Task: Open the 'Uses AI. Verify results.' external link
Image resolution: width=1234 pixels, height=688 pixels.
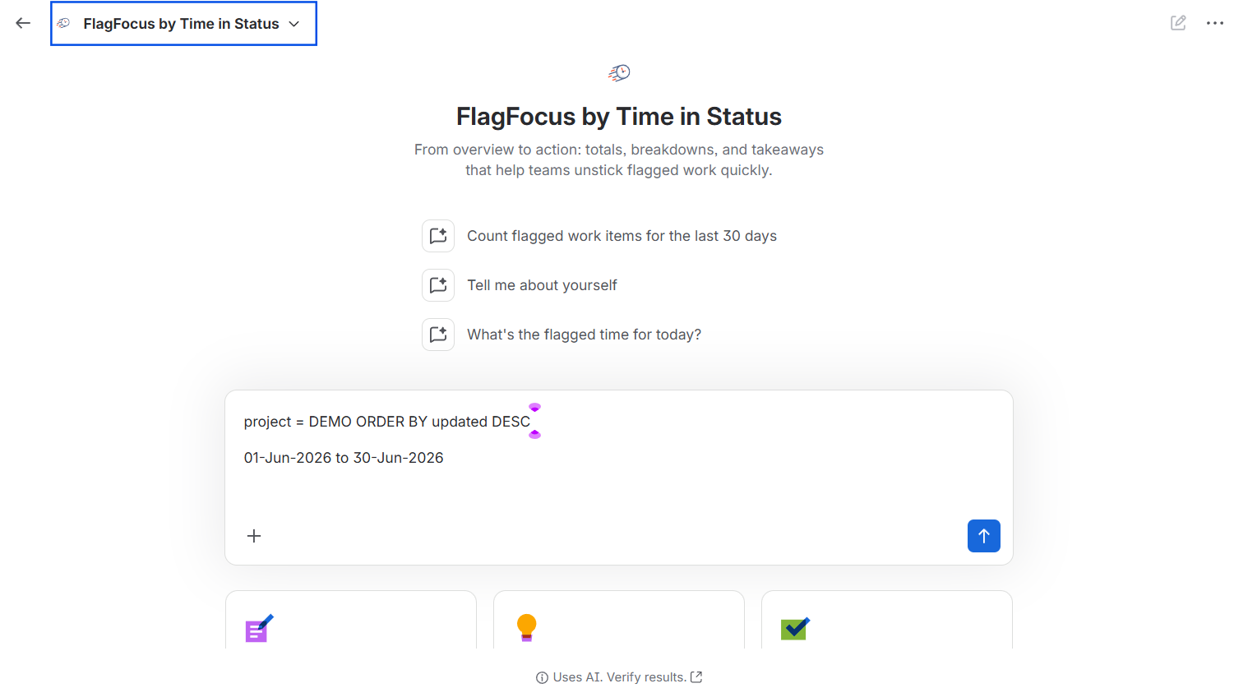Action: coord(696,676)
